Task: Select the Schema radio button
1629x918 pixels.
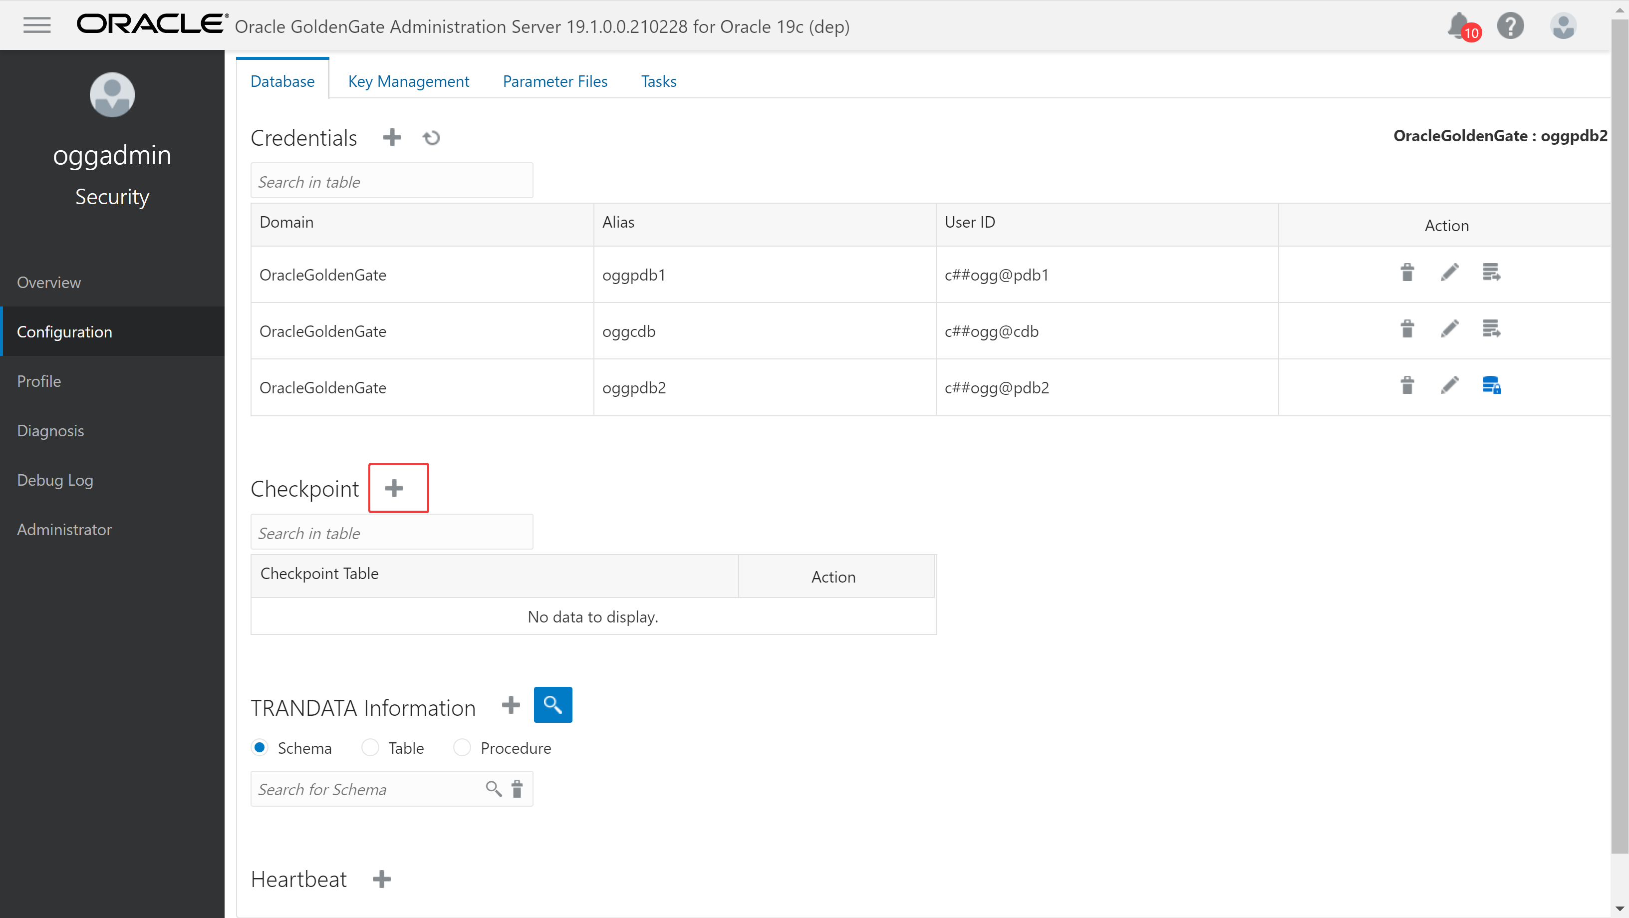Action: click(x=260, y=748)
